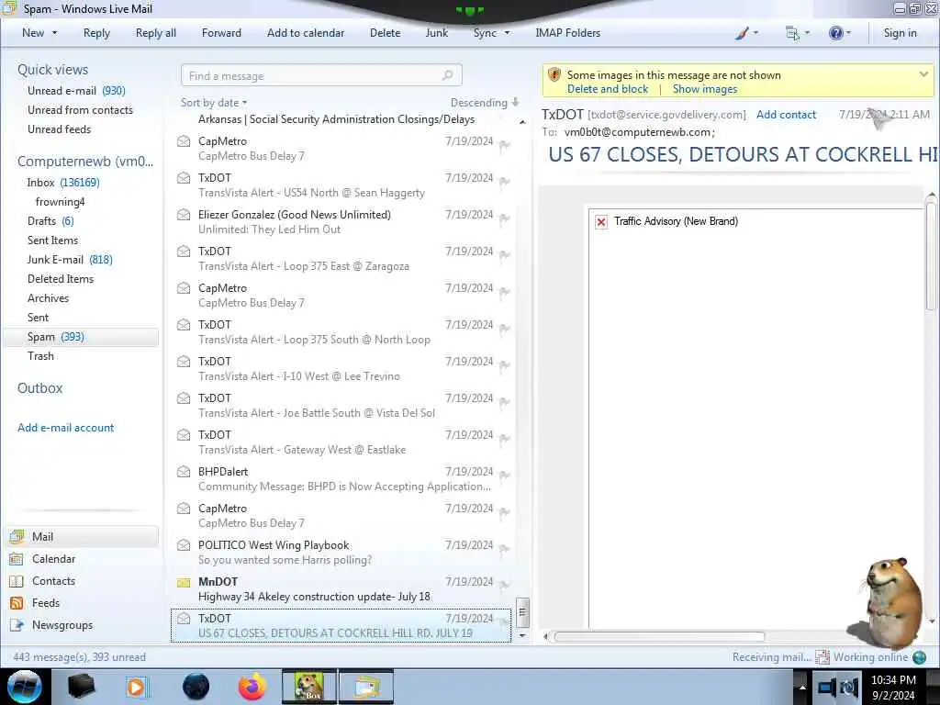Click Reply in the toolbar
Image resolution: width=940 pixels, height=705 pixels.
pos(96,33)
